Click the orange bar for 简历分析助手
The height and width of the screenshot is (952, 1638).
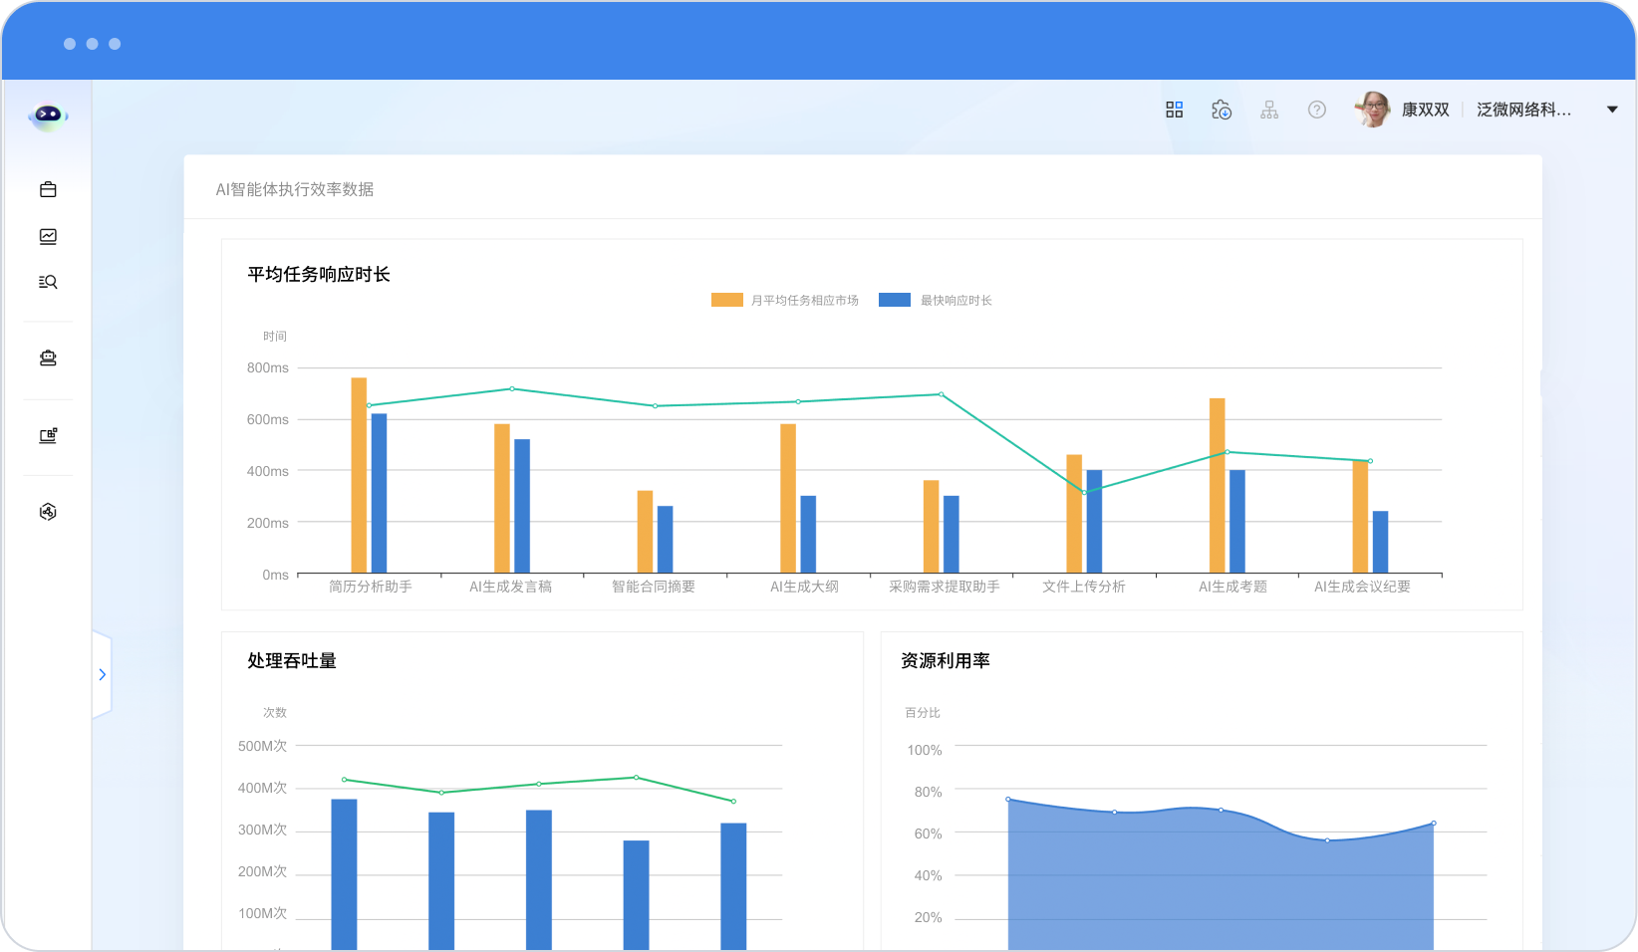point(359,475)
